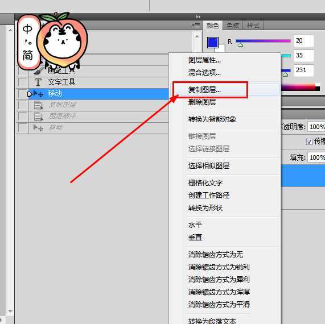Choose 消除锯齿方式为无 from the menu
325x324 pixels.
click(x=216, y=255)
